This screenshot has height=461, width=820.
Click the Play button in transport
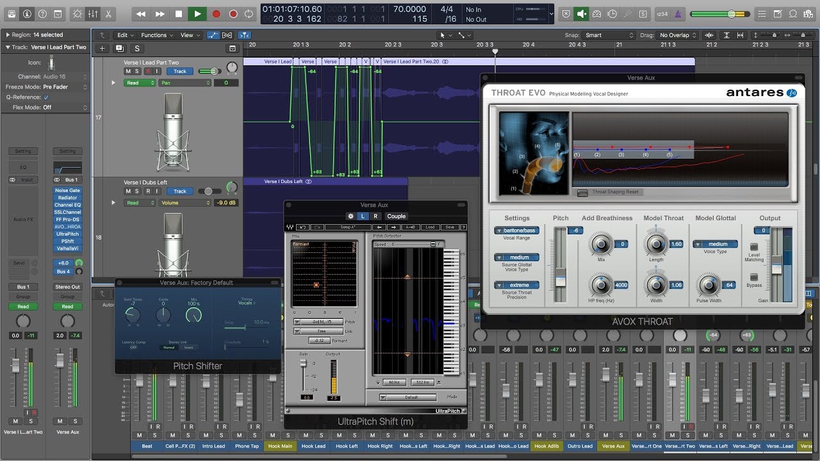pyautogui.click(x=197, y=13)
